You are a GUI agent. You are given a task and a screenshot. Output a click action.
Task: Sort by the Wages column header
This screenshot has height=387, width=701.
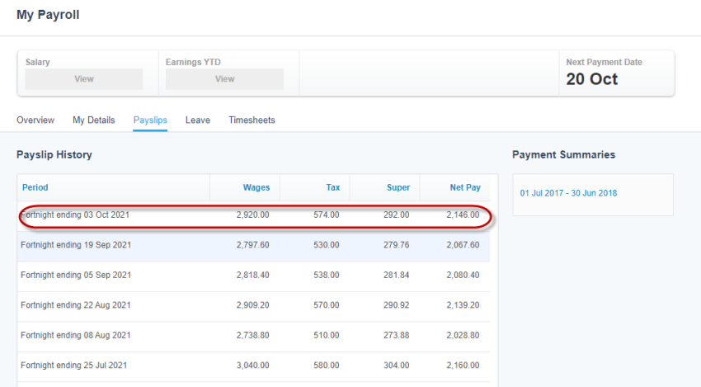point(256,187)
